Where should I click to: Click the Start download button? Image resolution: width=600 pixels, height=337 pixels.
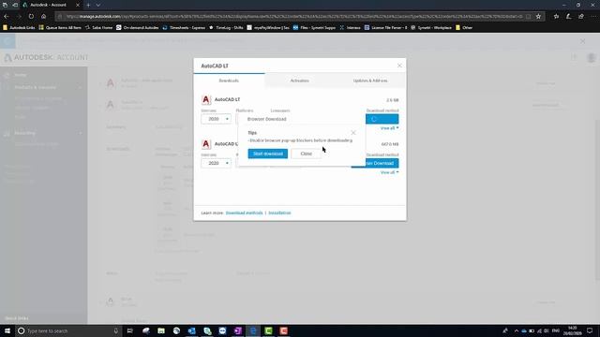tap(267, 154)
